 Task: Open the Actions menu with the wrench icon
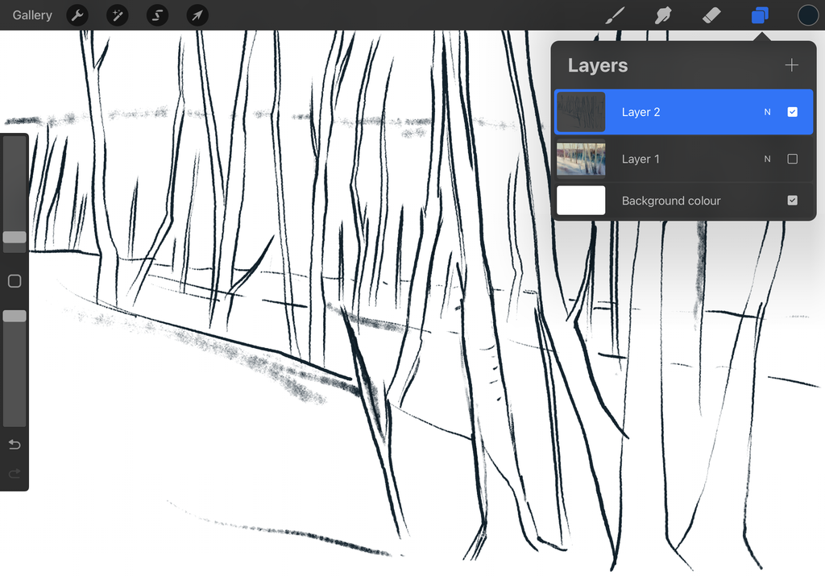pyautogui.click(x=77, y=15)
